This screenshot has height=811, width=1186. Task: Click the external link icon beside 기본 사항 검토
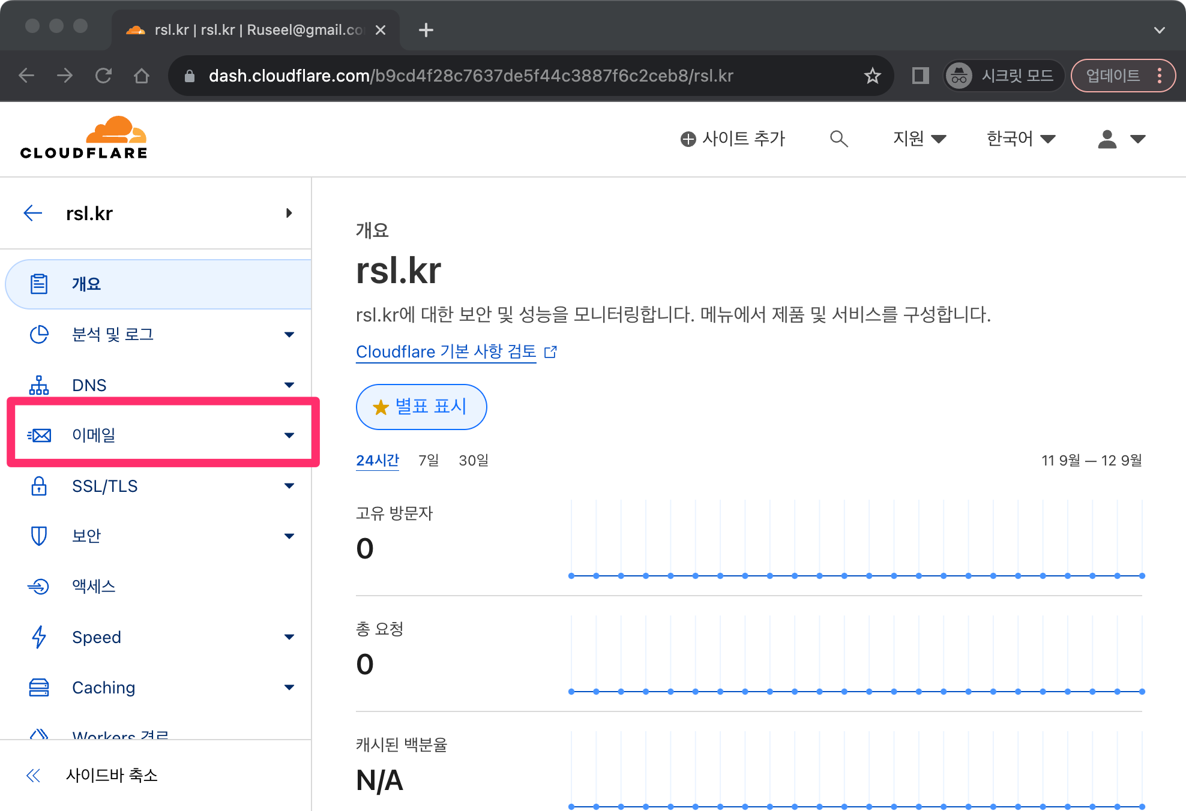point(550,352)
